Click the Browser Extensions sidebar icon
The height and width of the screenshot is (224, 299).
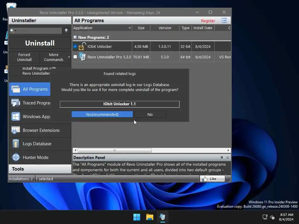click(16, 130)
